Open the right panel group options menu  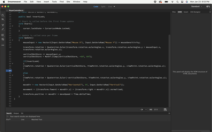click(x=210, y=12)
